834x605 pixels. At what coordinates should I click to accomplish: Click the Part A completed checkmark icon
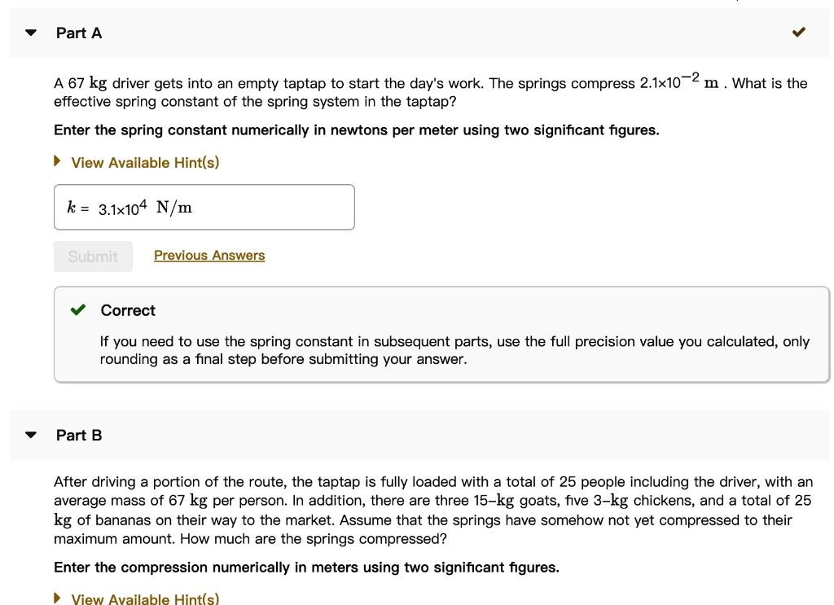tap(798, 33)
